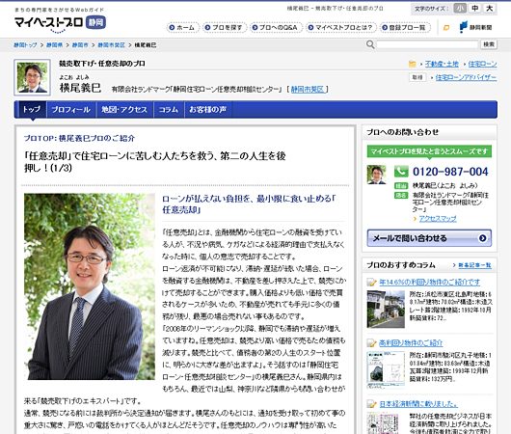Click the arrow icon on メールで問い合わせる button
511x434 pixels.
pos(482,238)
